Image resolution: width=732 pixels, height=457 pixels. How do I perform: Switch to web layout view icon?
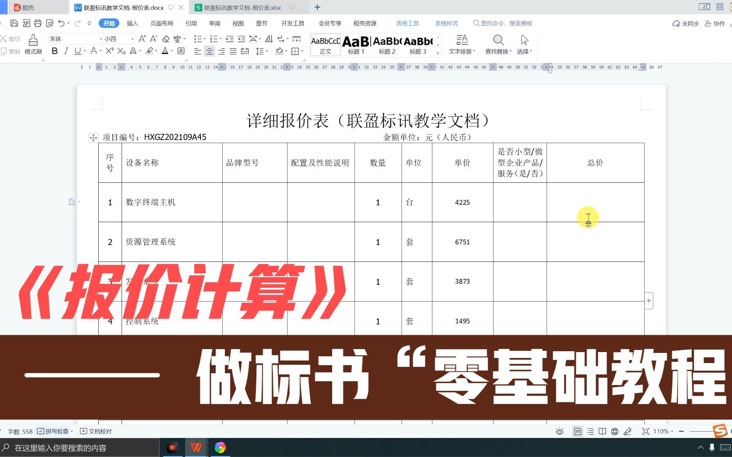click(x=615, y=432)
